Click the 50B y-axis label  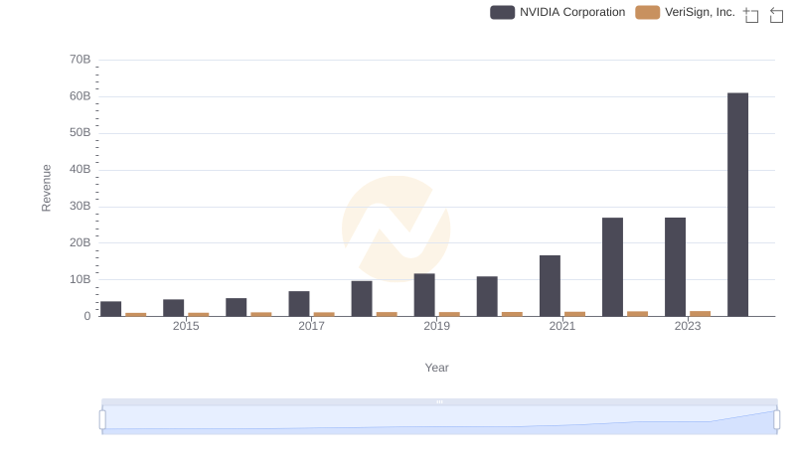pos(80,132)
